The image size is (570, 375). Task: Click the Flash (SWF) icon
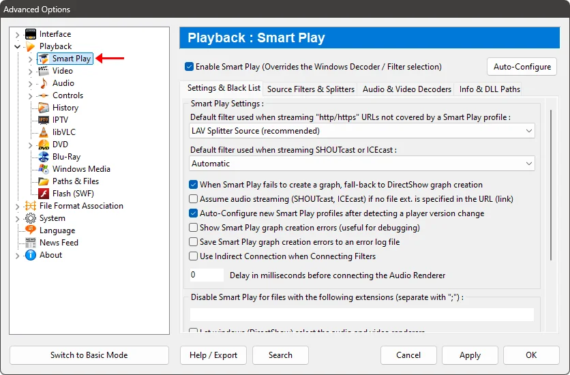pyautogui.click(x=44, y=194)
